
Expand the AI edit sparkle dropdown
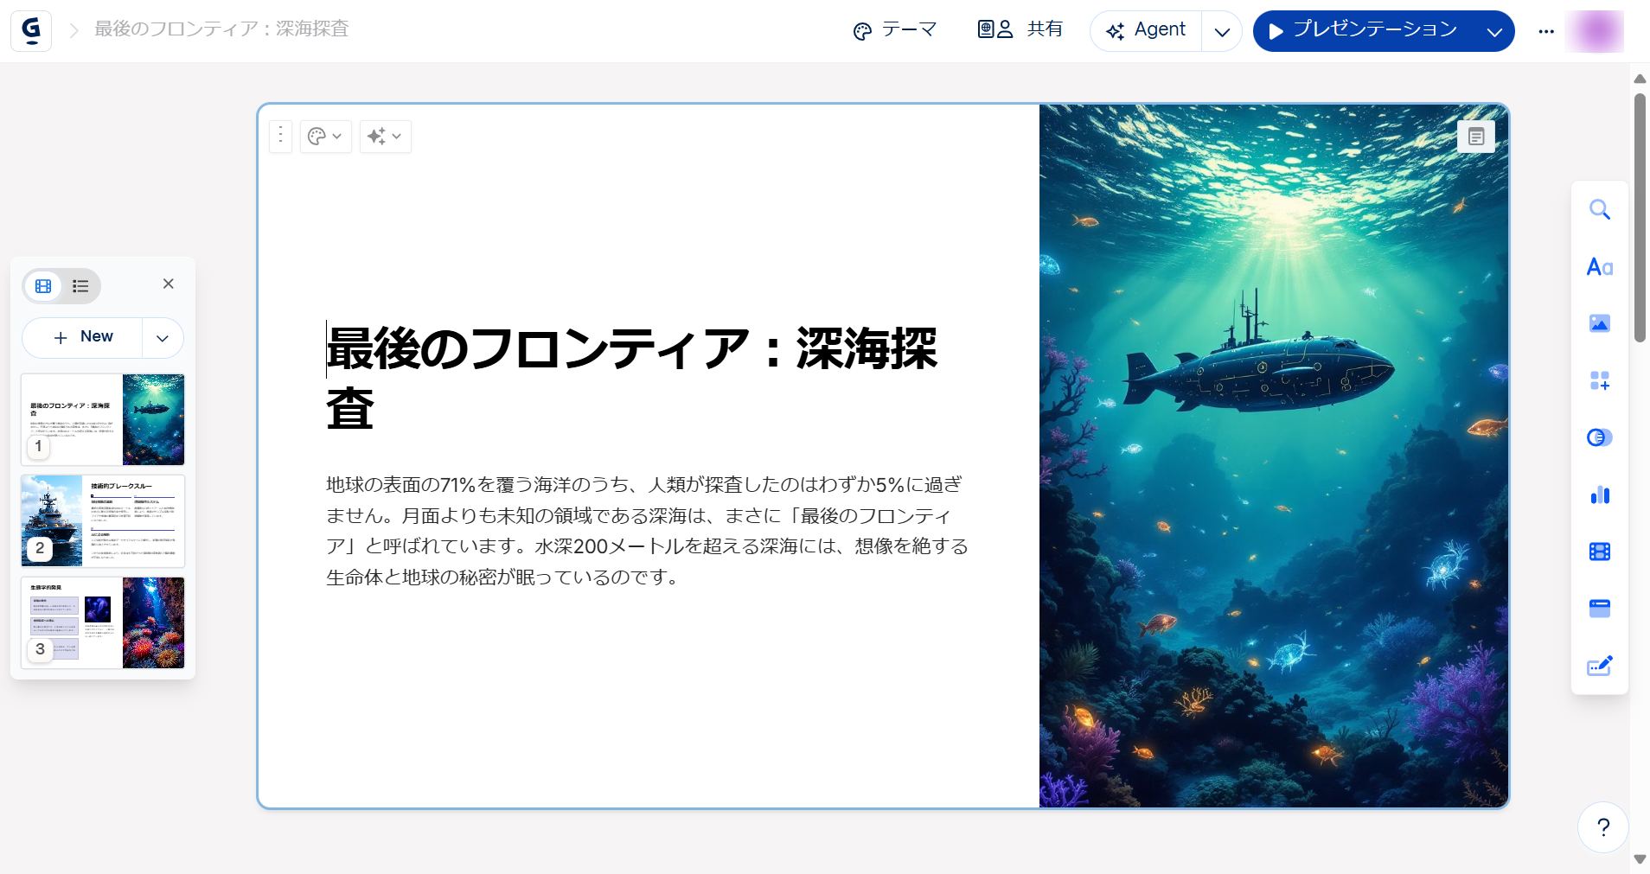pos(385,137)
